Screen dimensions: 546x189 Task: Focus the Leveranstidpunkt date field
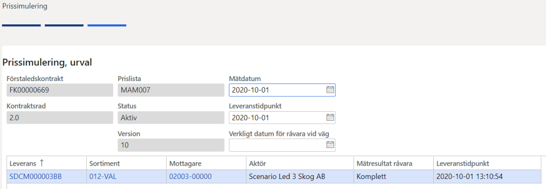coord(282,117)
